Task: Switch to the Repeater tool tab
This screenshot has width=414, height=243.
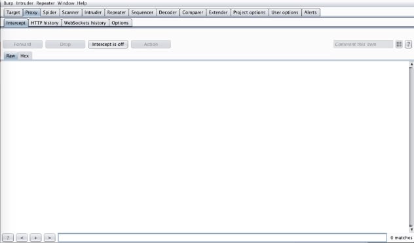Action: tap(117, 12)
